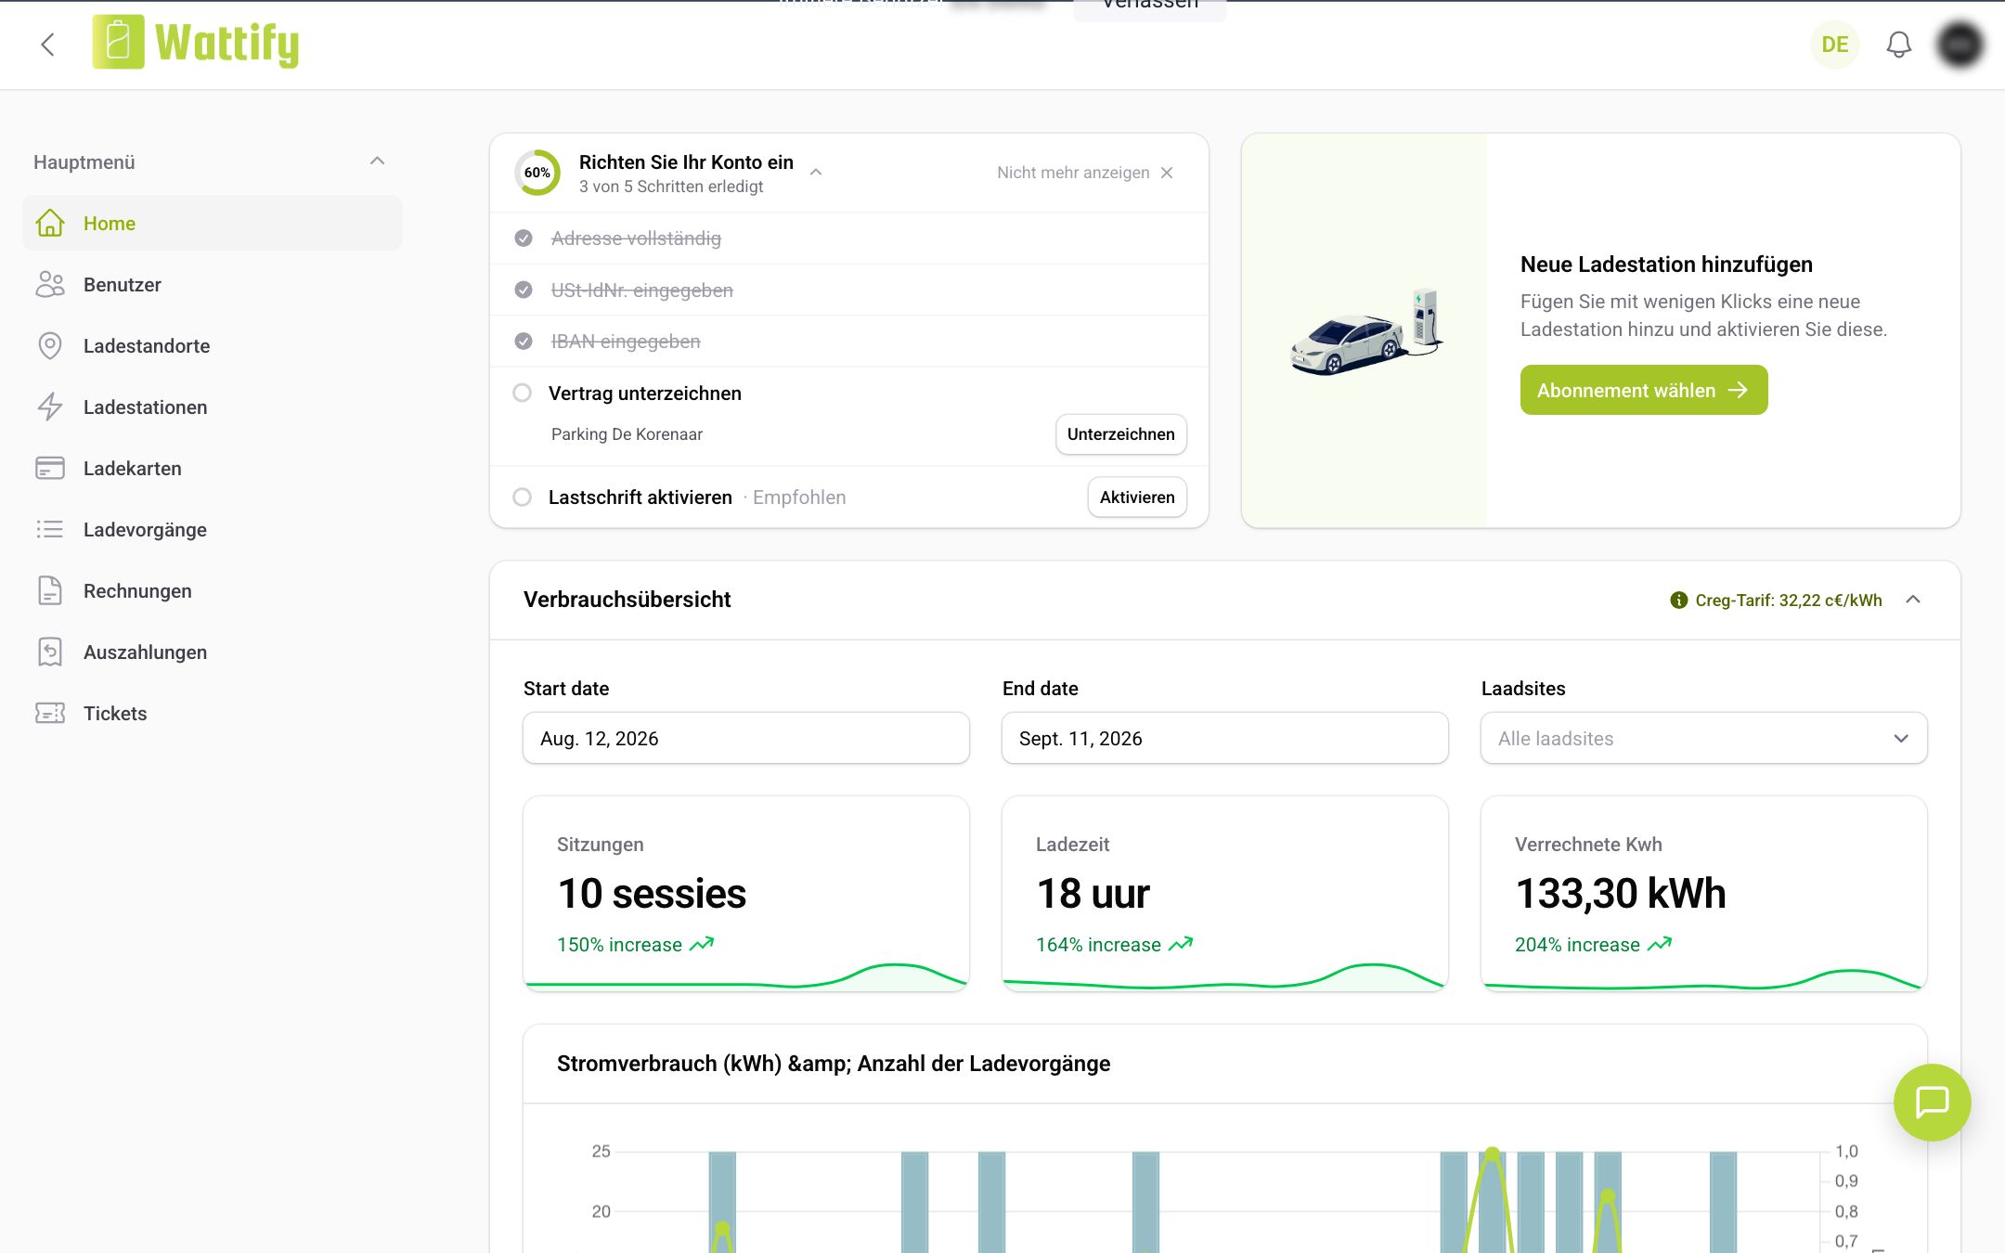Click the trend arrow next to 204% increase

1660,944
